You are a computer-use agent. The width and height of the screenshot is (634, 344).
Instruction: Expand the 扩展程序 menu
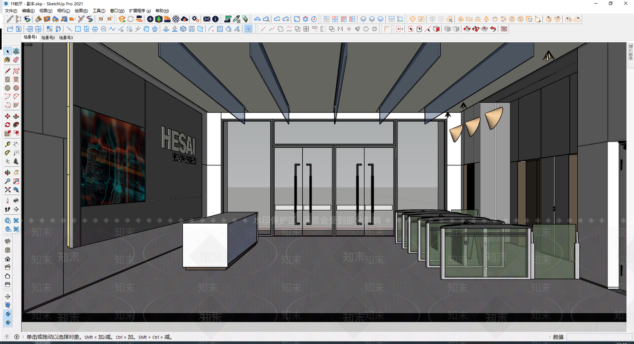pyautogui.click(x=140, y=11)
